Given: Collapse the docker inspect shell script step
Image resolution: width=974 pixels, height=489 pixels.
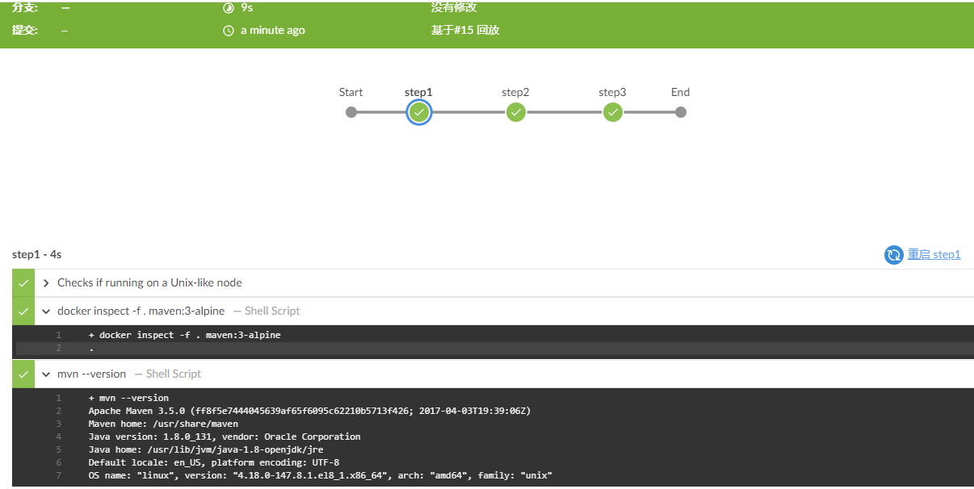Looking at the screenshot, I should click(x=46, y=311).
